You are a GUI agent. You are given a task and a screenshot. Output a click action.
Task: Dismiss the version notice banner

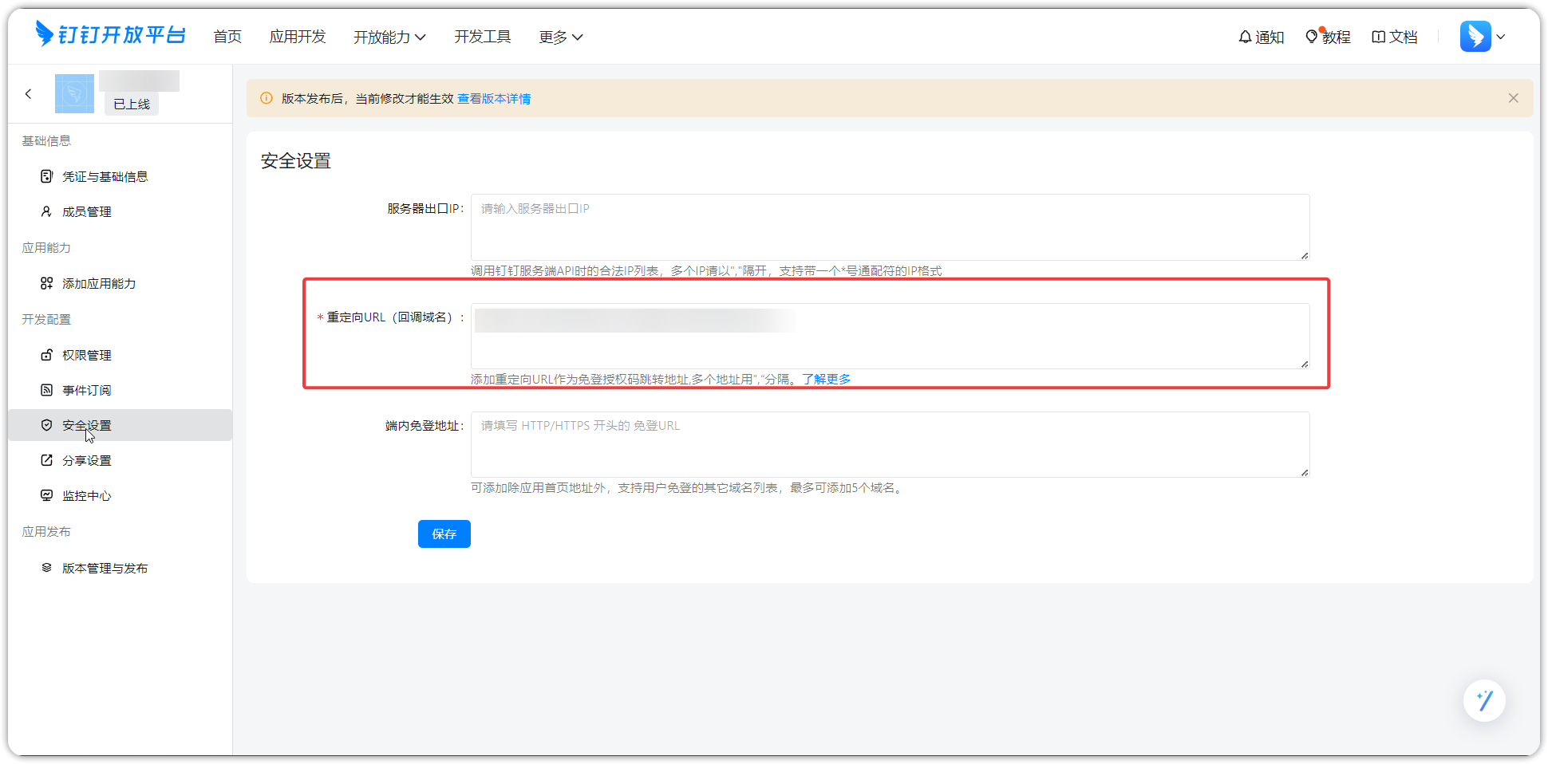(x=1513, y=98)
